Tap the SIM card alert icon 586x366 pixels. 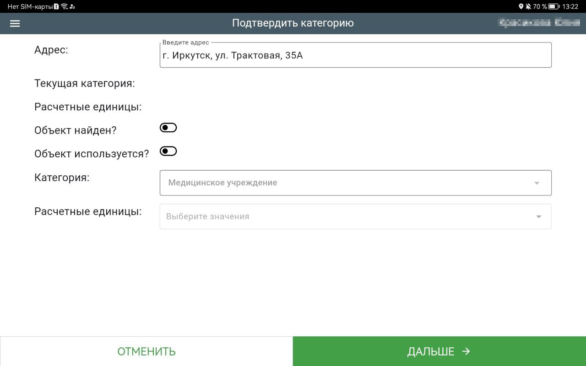[56, 6]
